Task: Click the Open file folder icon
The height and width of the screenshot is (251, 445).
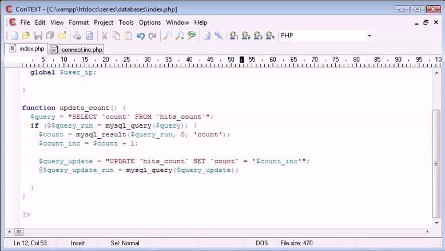Action: click(x=26, y=36)
